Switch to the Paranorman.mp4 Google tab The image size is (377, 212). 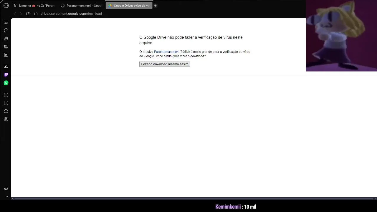pos(81,6)
